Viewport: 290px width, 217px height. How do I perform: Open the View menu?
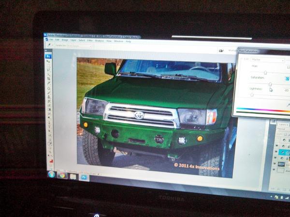tap(109, 41)
